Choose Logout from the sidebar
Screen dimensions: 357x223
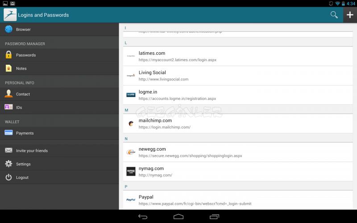[59, 177]
